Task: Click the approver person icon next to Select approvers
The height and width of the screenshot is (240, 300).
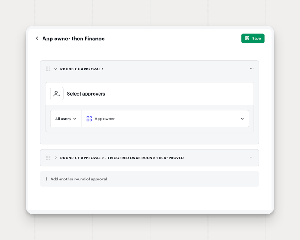Action: tap(56, 94)
